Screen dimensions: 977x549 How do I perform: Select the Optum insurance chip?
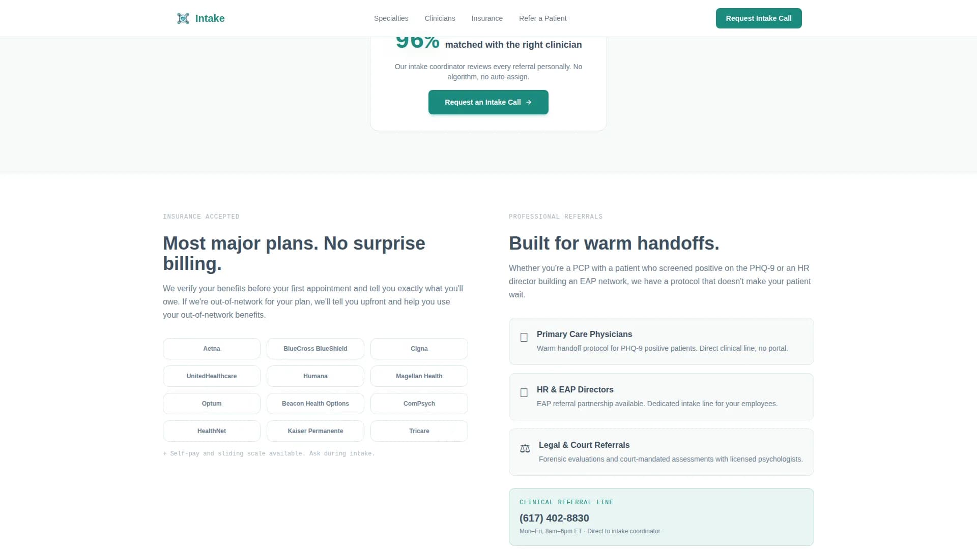coord(212,404)
